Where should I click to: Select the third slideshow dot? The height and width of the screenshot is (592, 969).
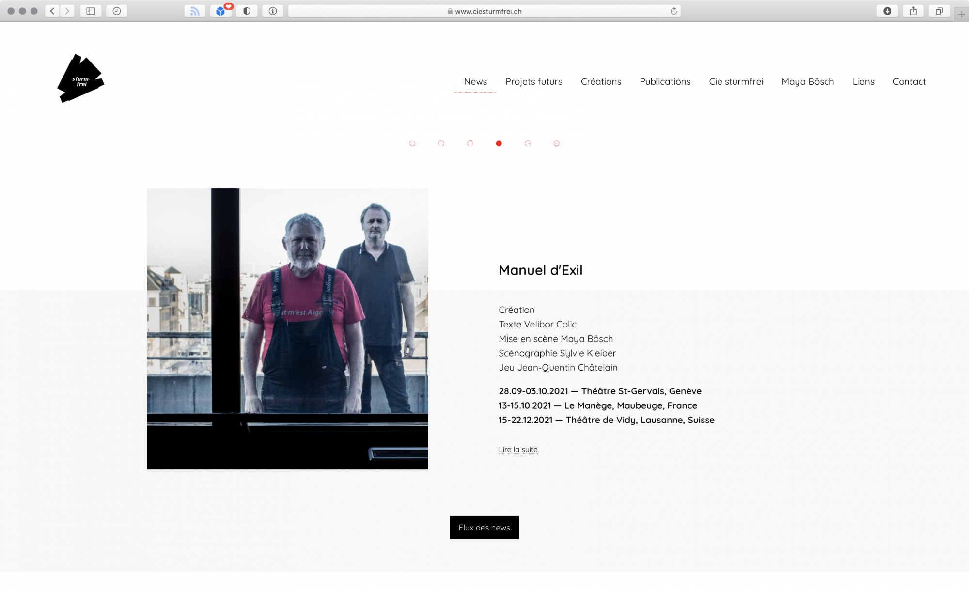pos(470,143)
